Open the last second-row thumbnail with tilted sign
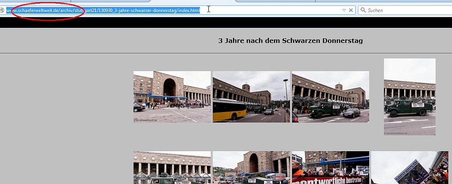The width and height of the screenshot is (452, 184). 410,167
